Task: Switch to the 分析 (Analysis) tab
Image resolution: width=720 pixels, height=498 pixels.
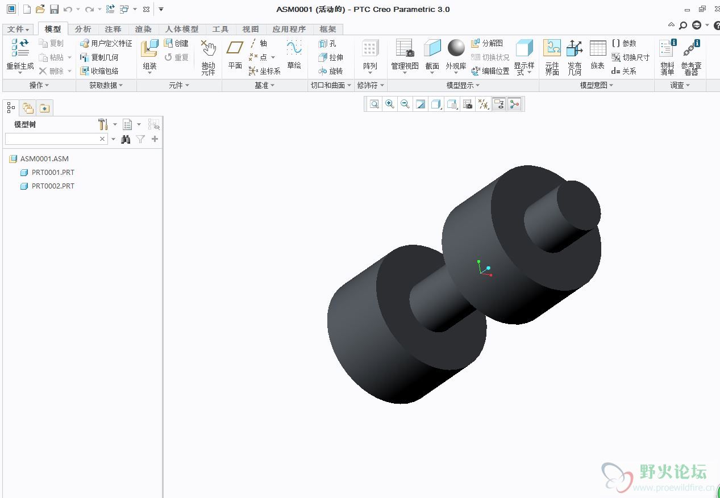Action: [83, 30]
